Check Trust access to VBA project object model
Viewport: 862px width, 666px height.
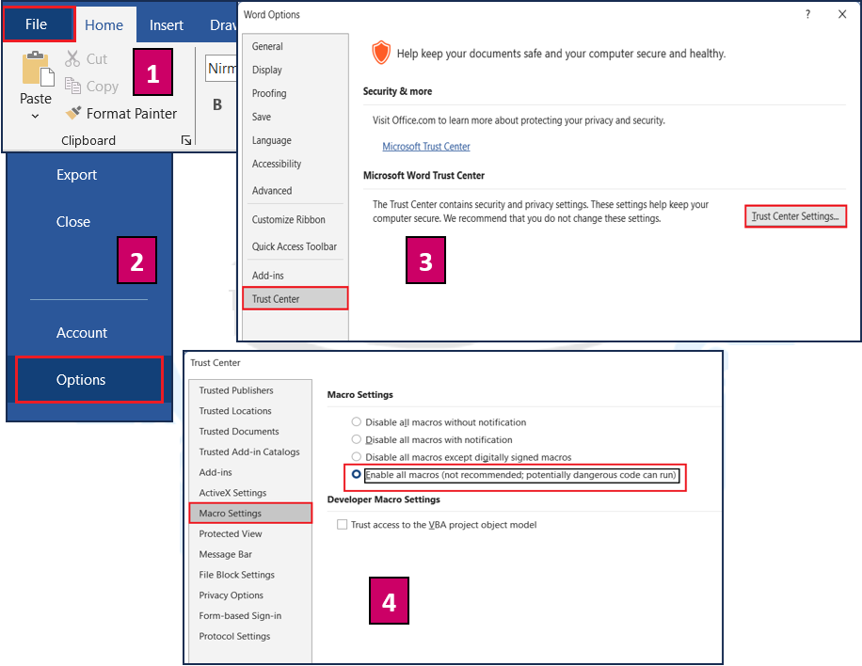(342, 525)
